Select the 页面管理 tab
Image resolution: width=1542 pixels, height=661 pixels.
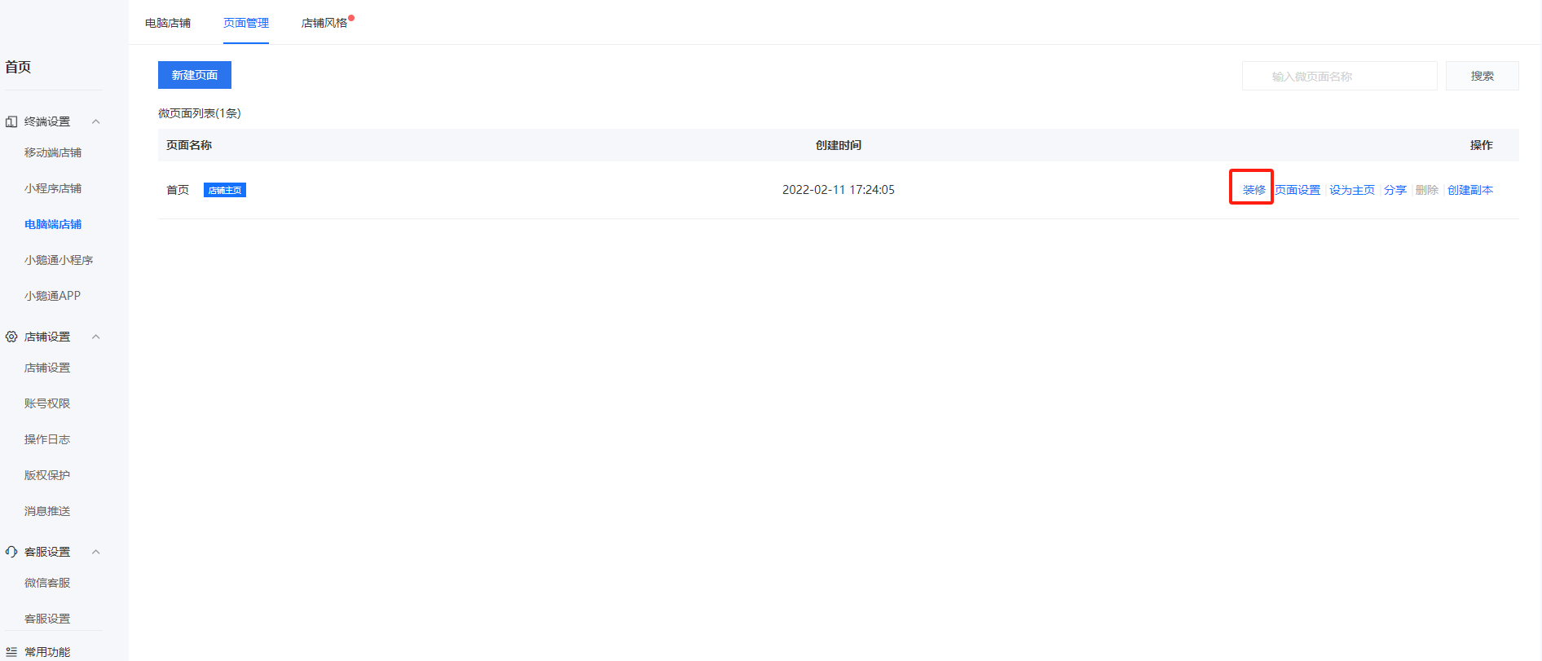pyautogui.click(x=246, y=23)
